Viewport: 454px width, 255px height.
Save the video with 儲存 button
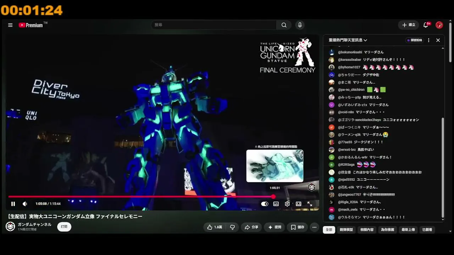(297, 227)
